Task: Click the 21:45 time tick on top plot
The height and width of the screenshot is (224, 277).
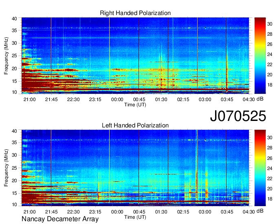Action: (x=51, y=99)
